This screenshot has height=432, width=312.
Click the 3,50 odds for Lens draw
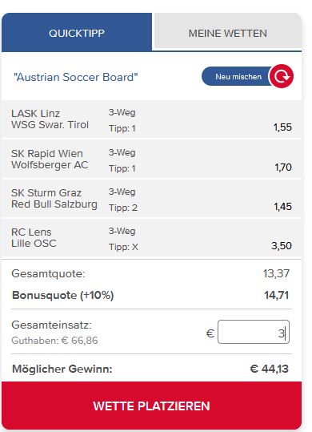point(282,246)
